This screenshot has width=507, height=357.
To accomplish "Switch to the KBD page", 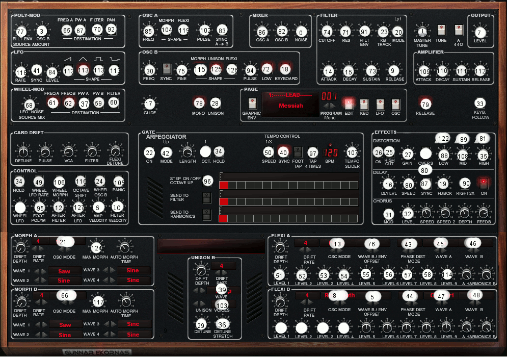I will point(364,105).
